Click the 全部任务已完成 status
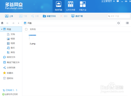The height and width of the screenshot is (96, 131). [x=10, y=94]
